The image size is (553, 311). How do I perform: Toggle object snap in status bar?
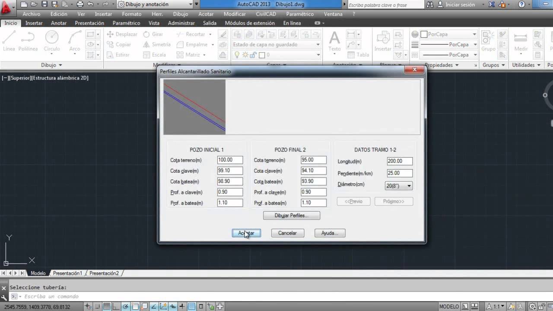[135, 307]
